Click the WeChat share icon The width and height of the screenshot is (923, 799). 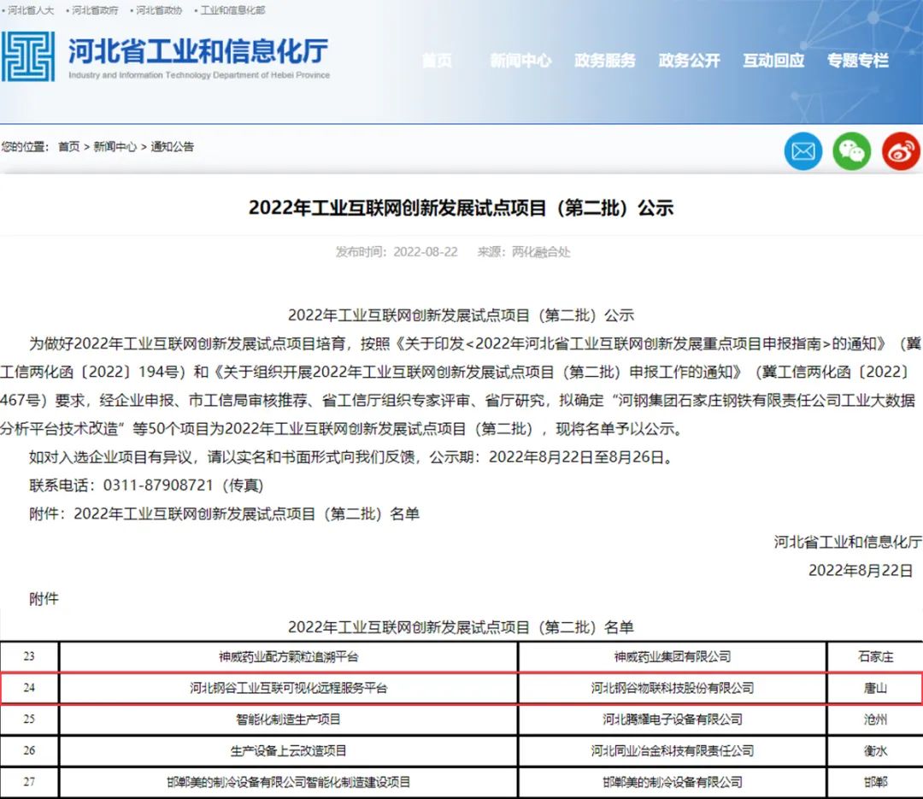point(852,151)
